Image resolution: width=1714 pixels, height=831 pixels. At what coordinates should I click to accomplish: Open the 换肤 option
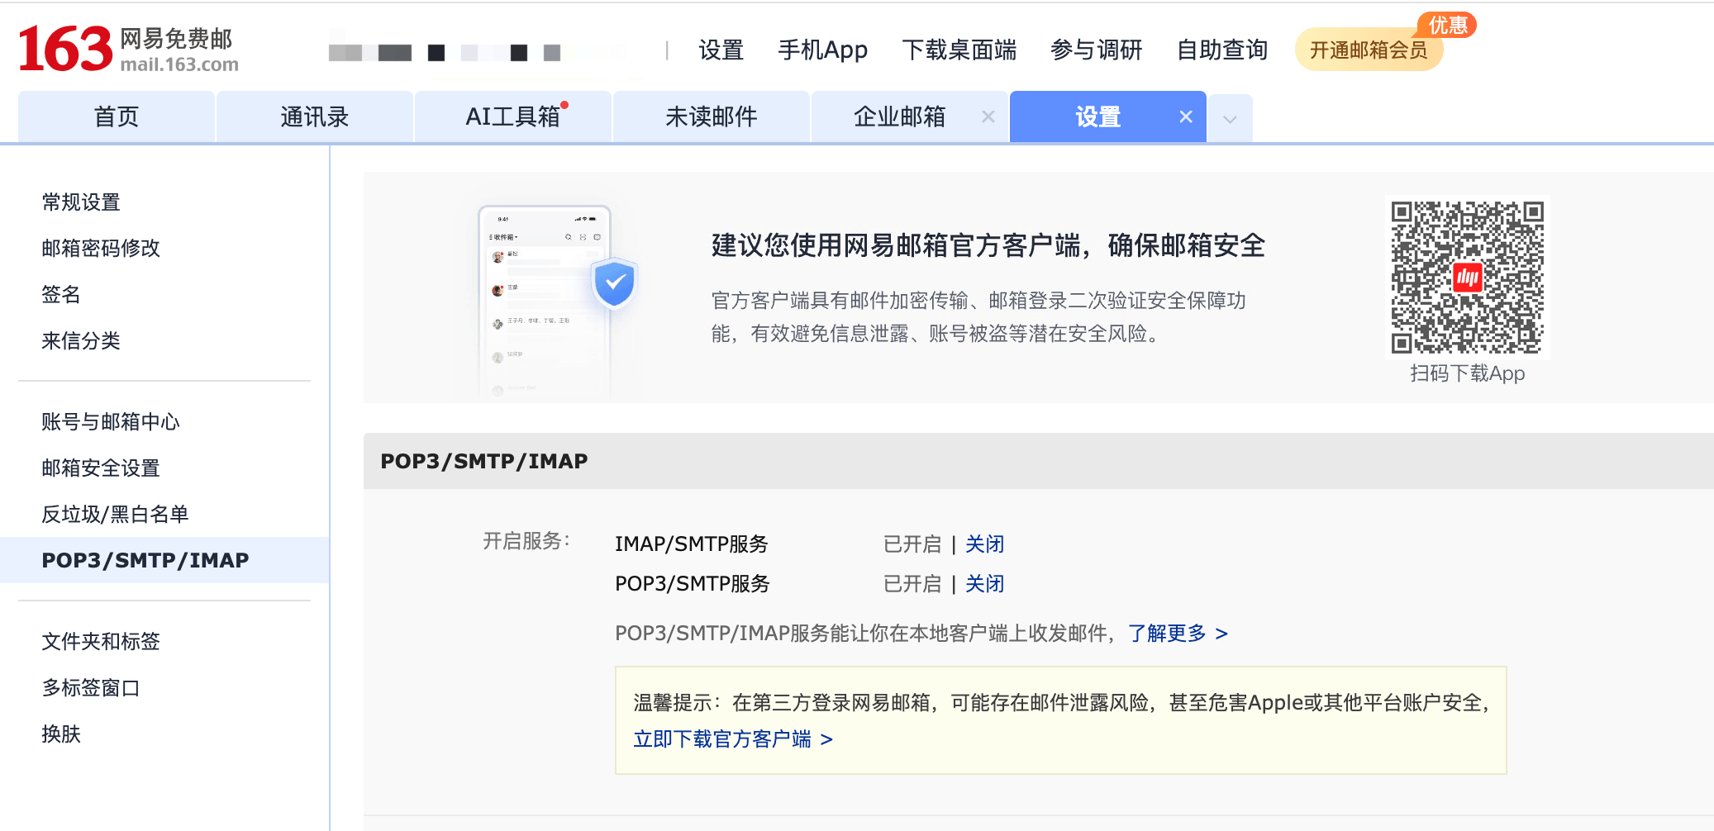(x=61, y=734)
